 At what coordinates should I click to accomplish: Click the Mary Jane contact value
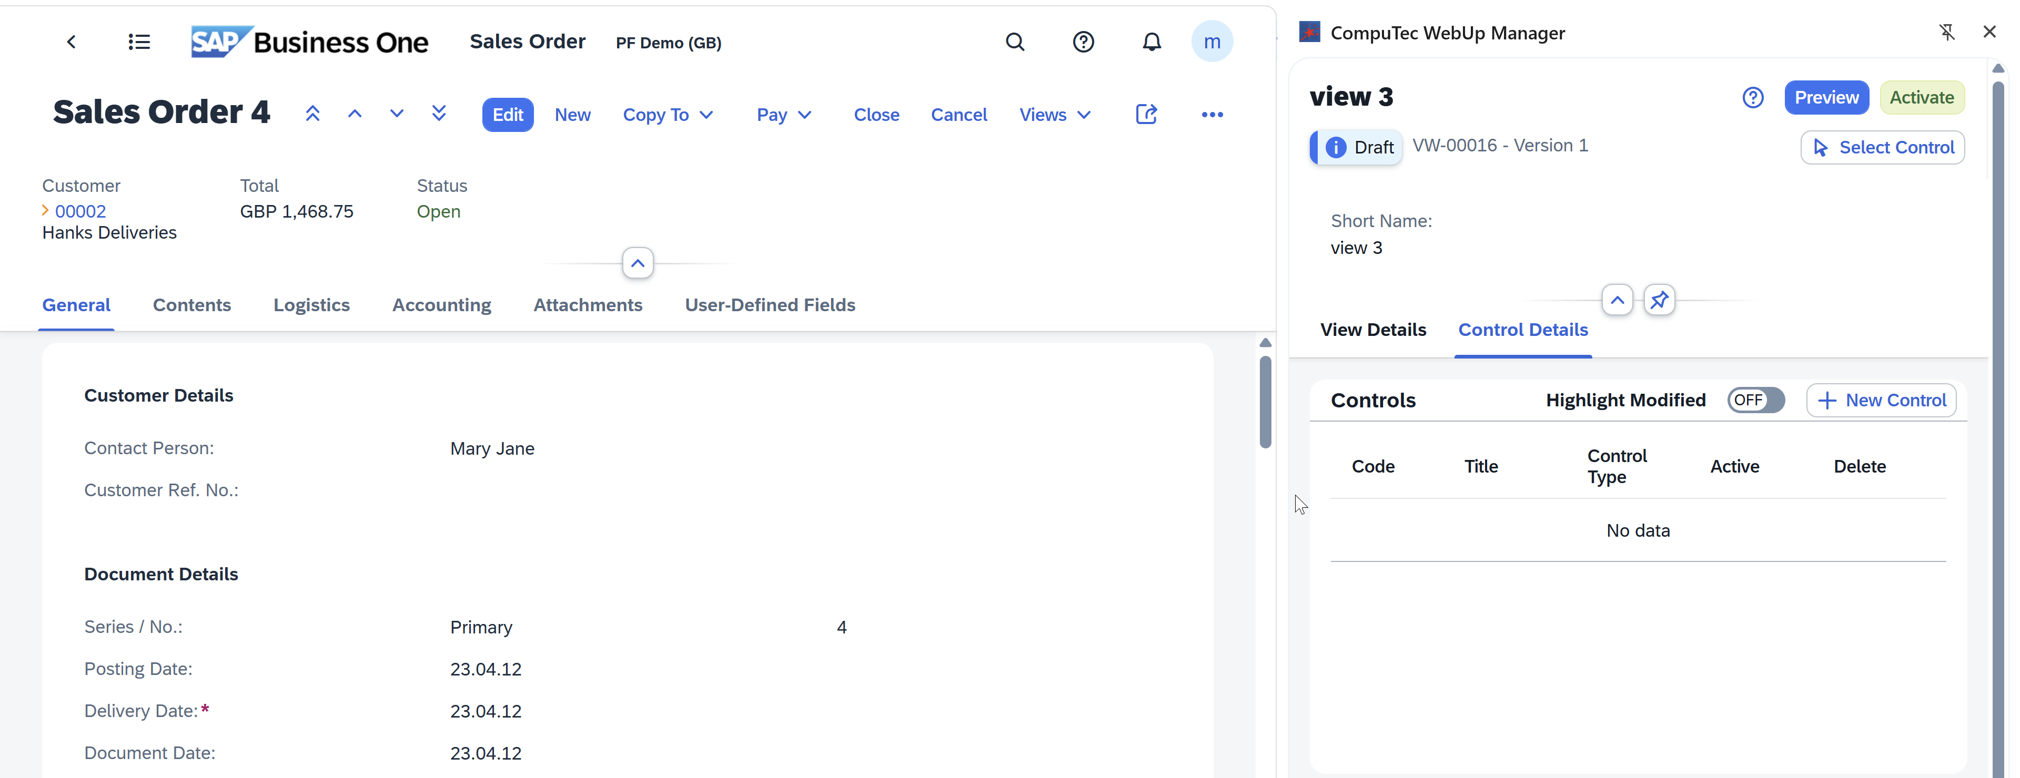coord(492,449)
